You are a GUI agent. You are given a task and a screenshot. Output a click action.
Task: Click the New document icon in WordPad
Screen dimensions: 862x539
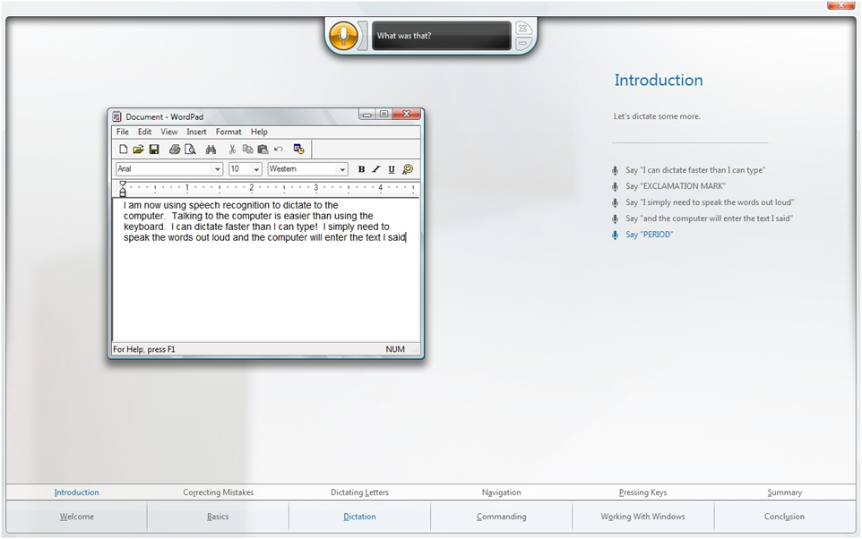pos(123,150)
